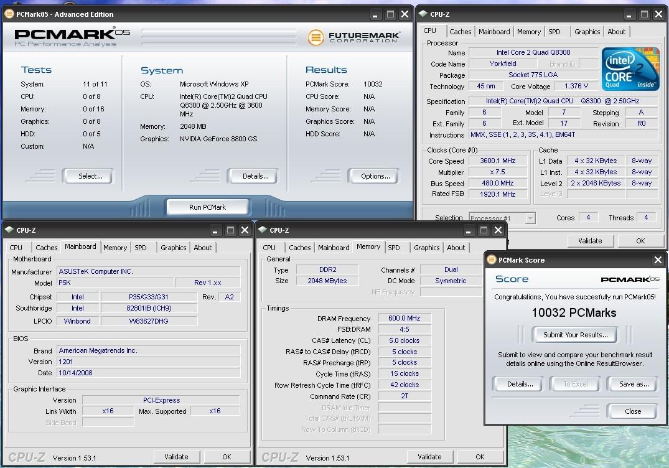This screenshot has height=468, width=669.
Task: Click the Rated FSB 1920.1 MHz value
Action: pos(497,194)
